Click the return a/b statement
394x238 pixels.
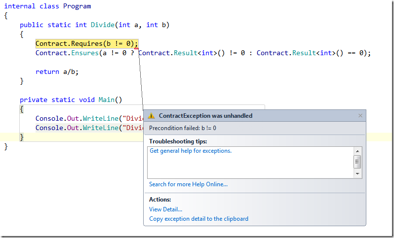[x=57, y=72]
